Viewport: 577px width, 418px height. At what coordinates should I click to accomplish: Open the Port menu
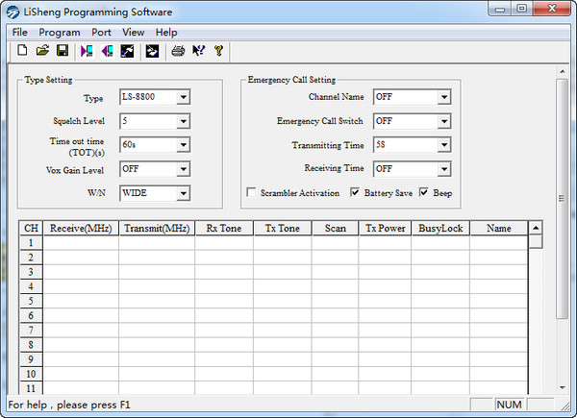click(101, 32)
